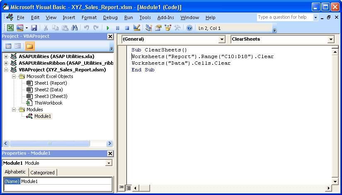342x195 pixels.
Task: Click the Cut scissors icon
Action: [46, 28]
